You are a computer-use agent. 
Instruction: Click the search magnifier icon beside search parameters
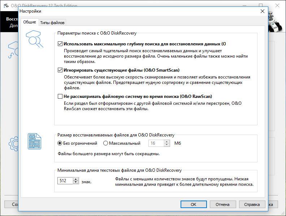(x=34, y=39)
